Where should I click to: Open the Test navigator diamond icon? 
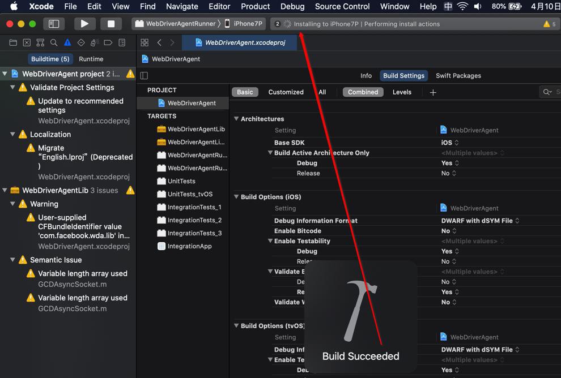click(x=81, y=43)
